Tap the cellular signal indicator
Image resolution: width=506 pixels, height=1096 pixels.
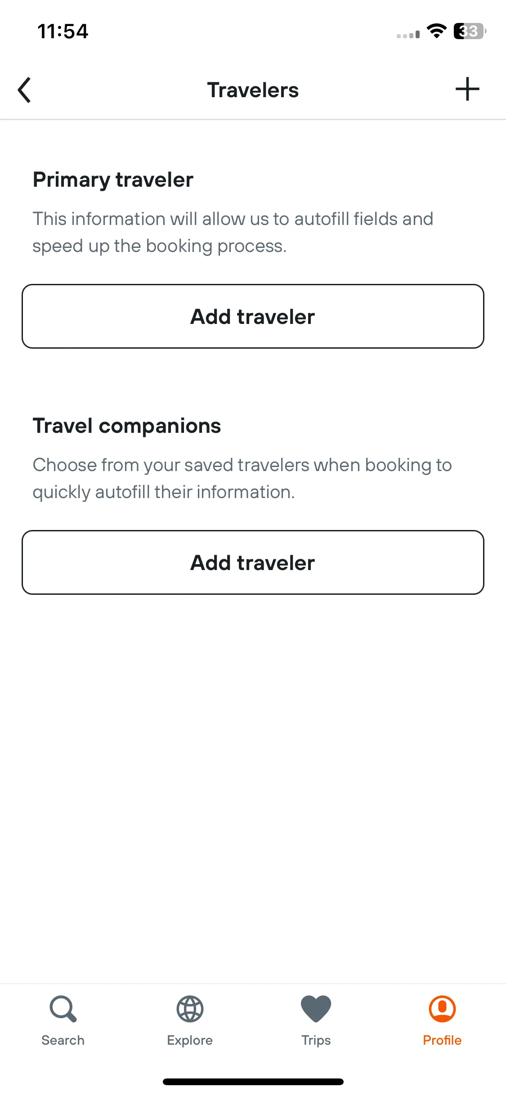point(408,34)
